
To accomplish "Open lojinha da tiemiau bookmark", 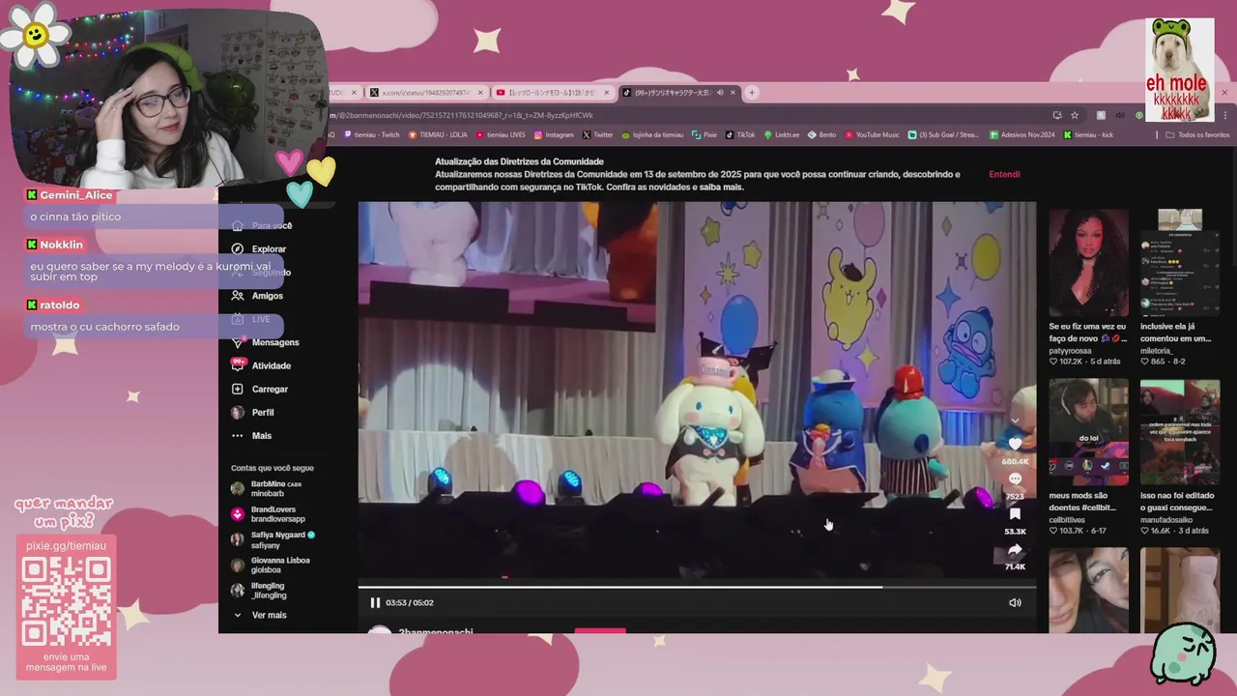I will (652, 135).
